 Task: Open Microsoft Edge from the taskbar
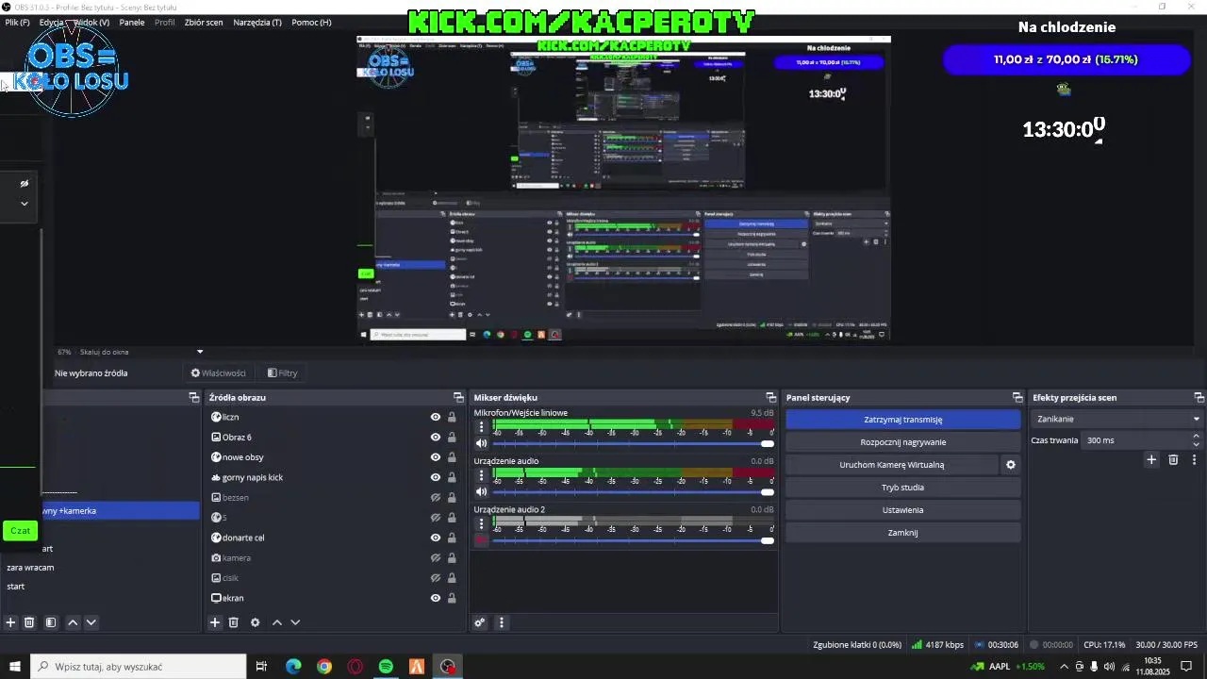[293, 667]
